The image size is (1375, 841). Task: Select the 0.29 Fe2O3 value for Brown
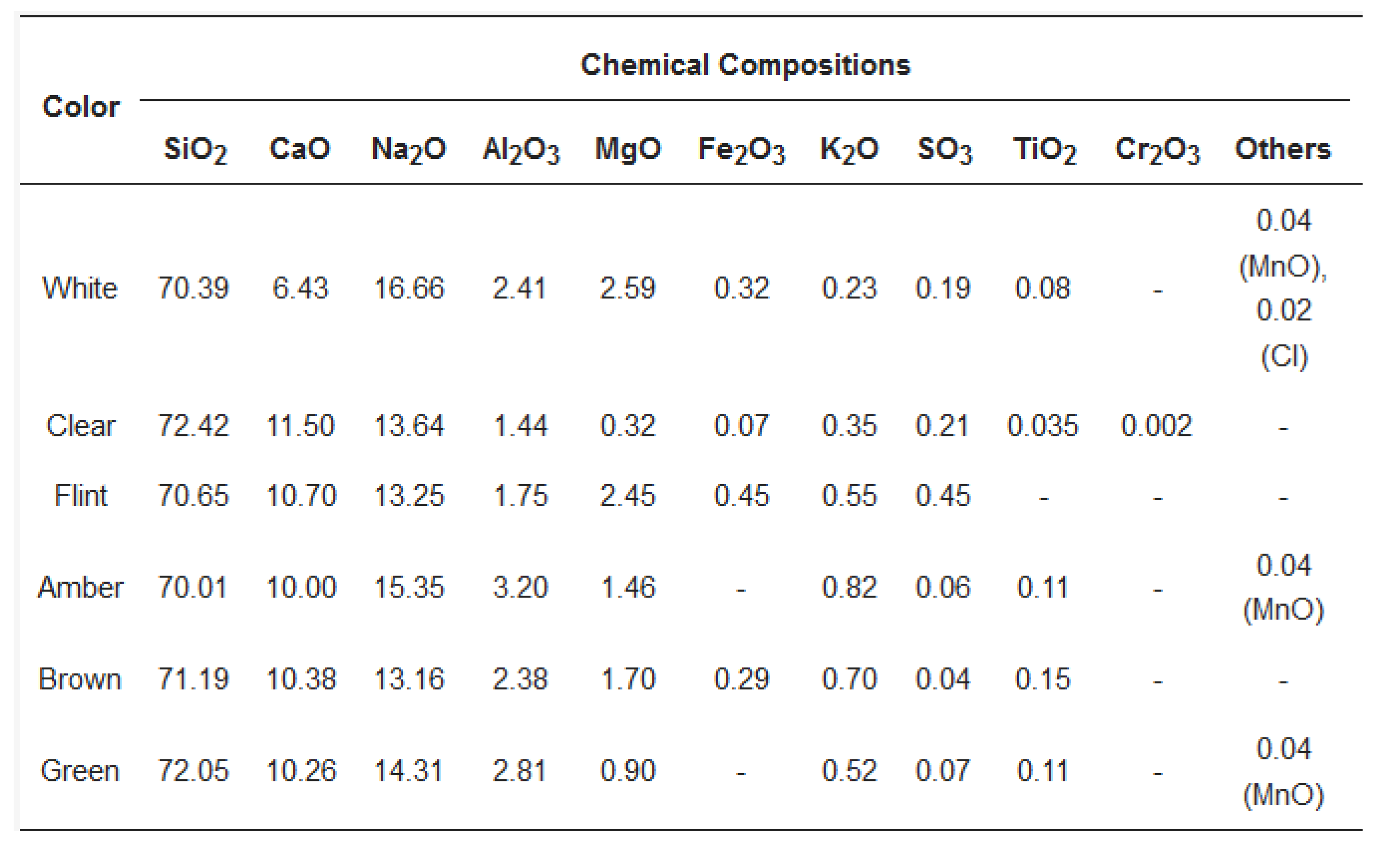click(741, 679)
